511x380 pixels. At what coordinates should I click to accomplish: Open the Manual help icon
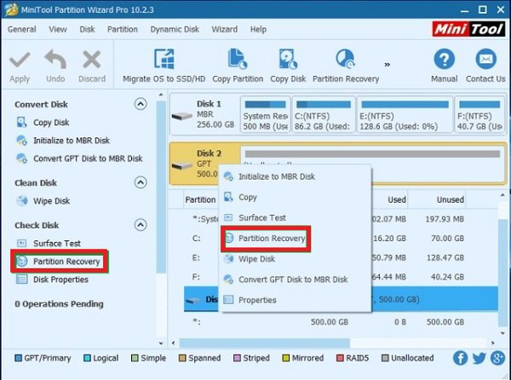pyautogui.click(x=444, y=60)
